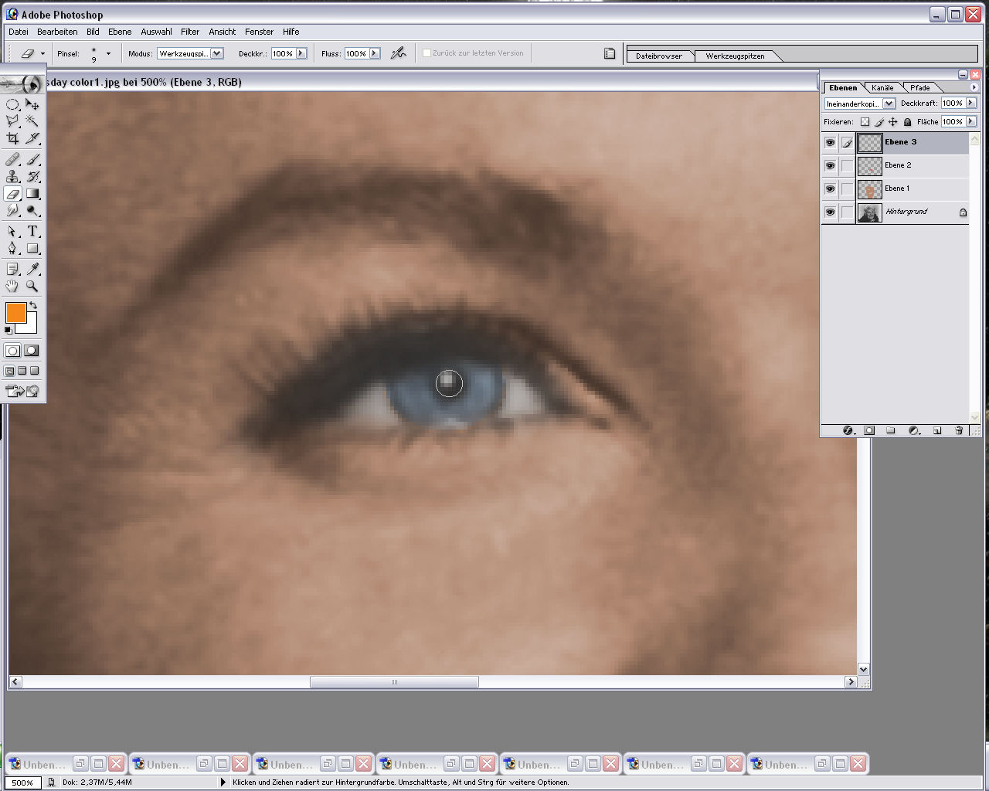The height and width of the screenshot is (791, 989).
Task: Select the Eyedropper tool
Action: [32, 269]
